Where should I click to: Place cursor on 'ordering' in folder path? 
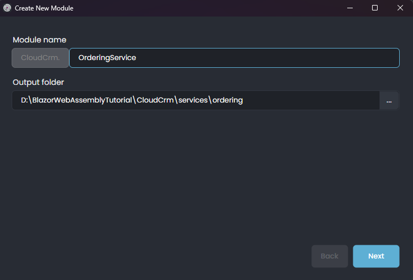pyautogui.click(x=226, y=100)
